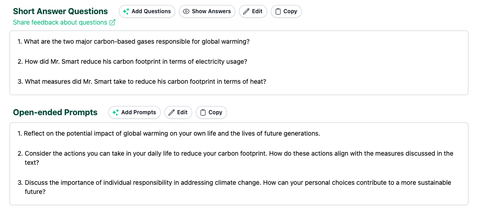478x213 pixels.
Task: Select prompt about impact on future generations
Action: click(169, 133)
